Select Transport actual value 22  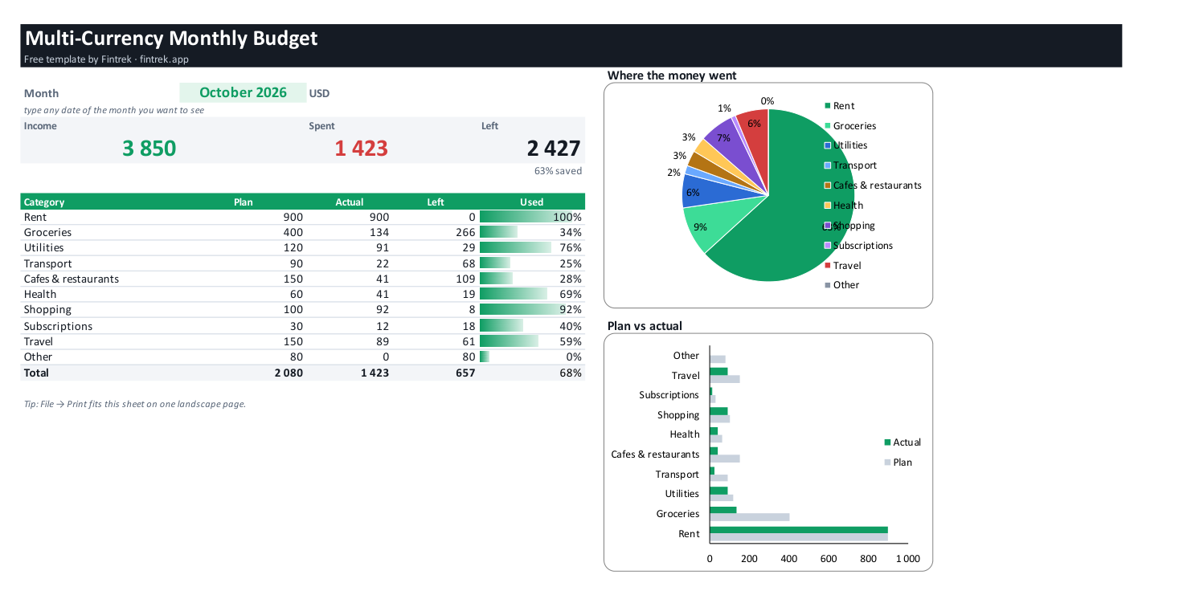(383, 263)
